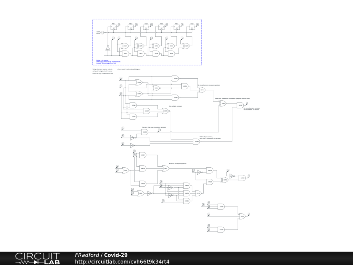Click the 'No fever, multiple symptoms' annotation
353x265 pixels.
(x=178, y=163)
